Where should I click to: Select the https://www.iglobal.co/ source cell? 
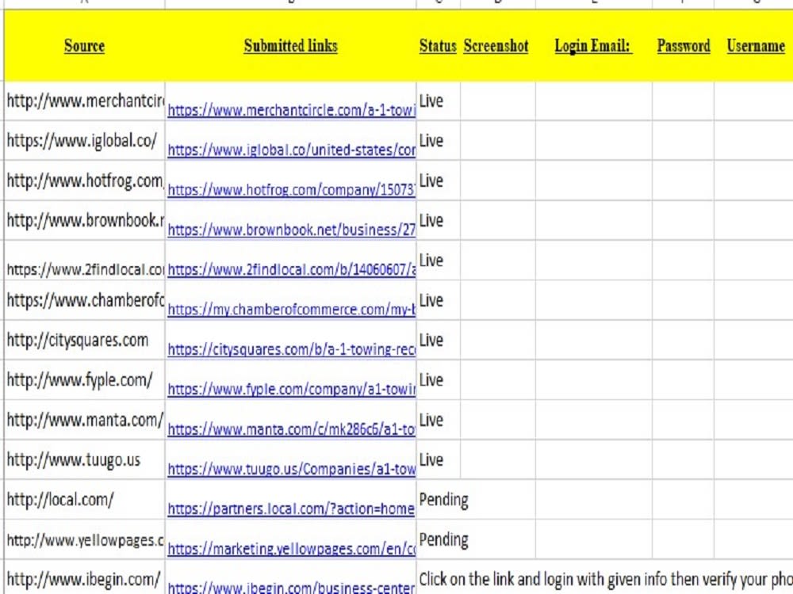(85, 141)
